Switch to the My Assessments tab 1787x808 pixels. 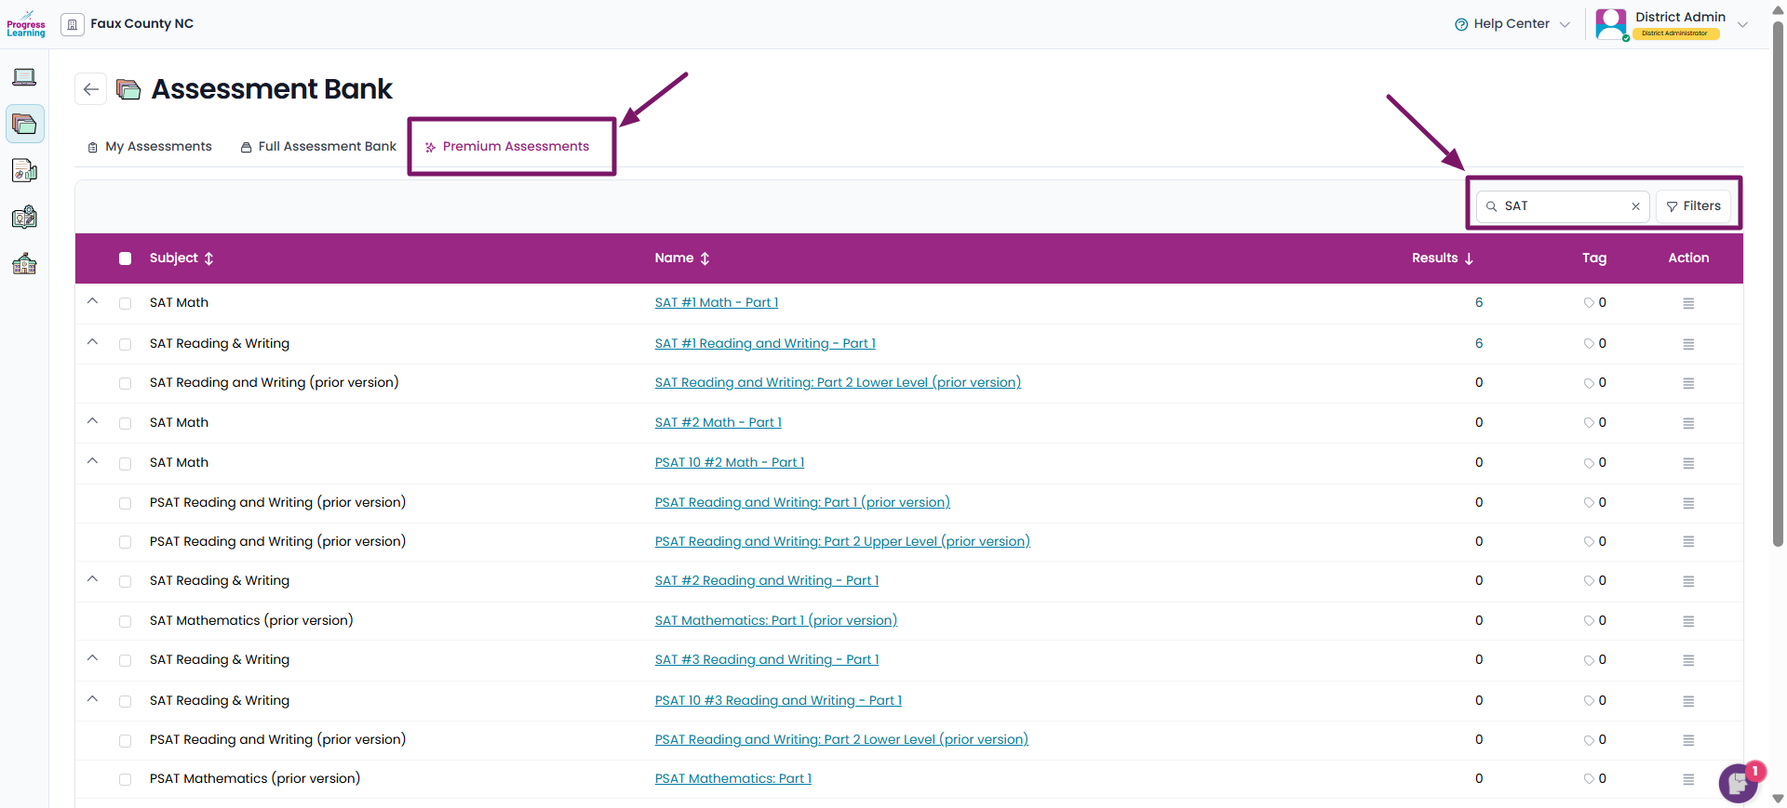(150, 147)
